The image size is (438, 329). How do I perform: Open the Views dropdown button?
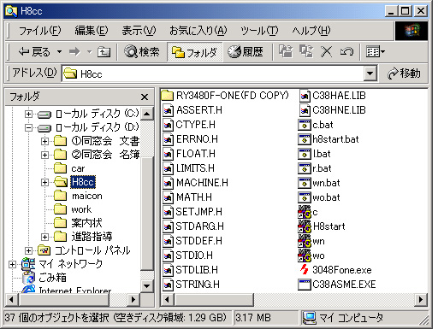[376, 52]
